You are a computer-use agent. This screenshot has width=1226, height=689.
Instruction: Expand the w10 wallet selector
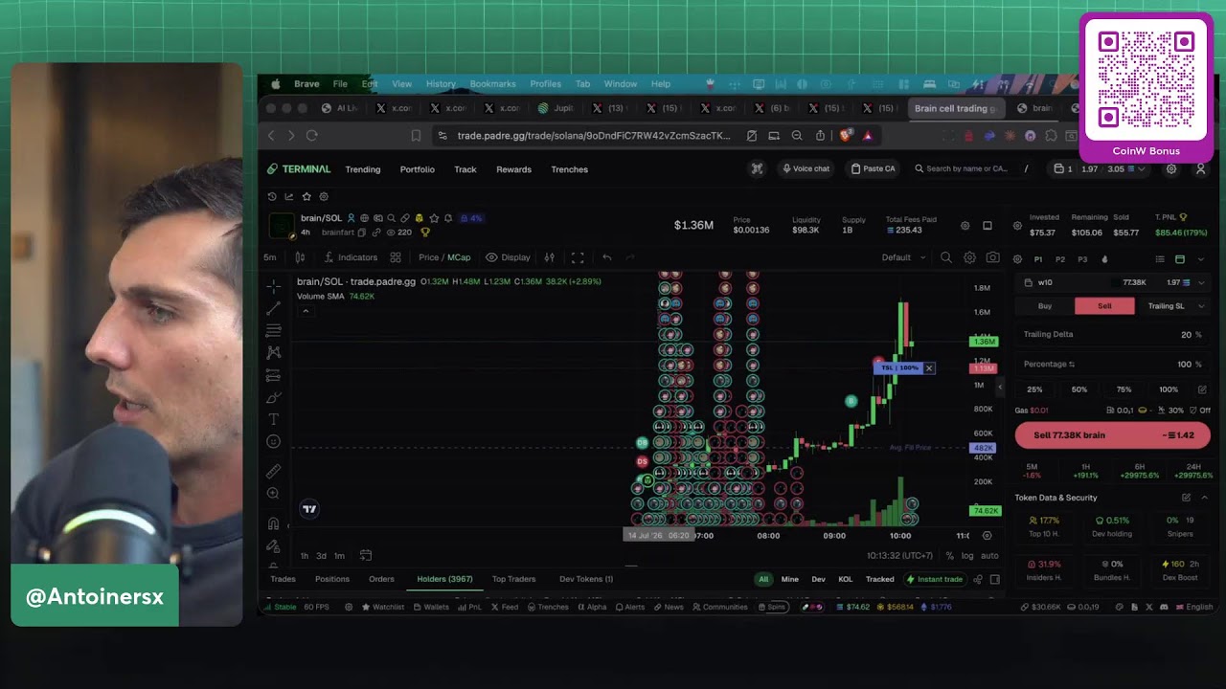tap(1111, 282)
